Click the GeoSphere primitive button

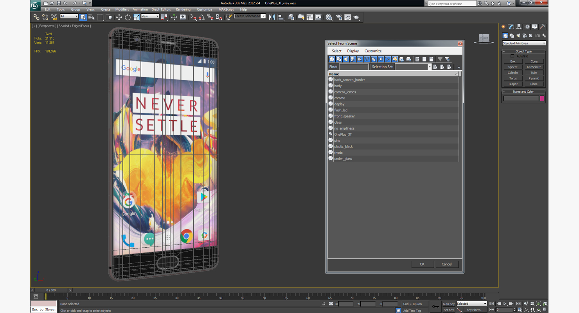pos(534,67)
